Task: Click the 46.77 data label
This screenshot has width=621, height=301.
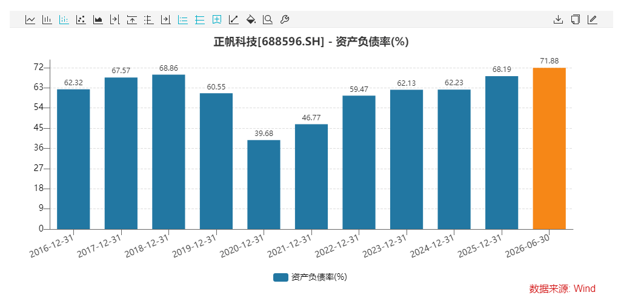Action: (x=311, y=117)
